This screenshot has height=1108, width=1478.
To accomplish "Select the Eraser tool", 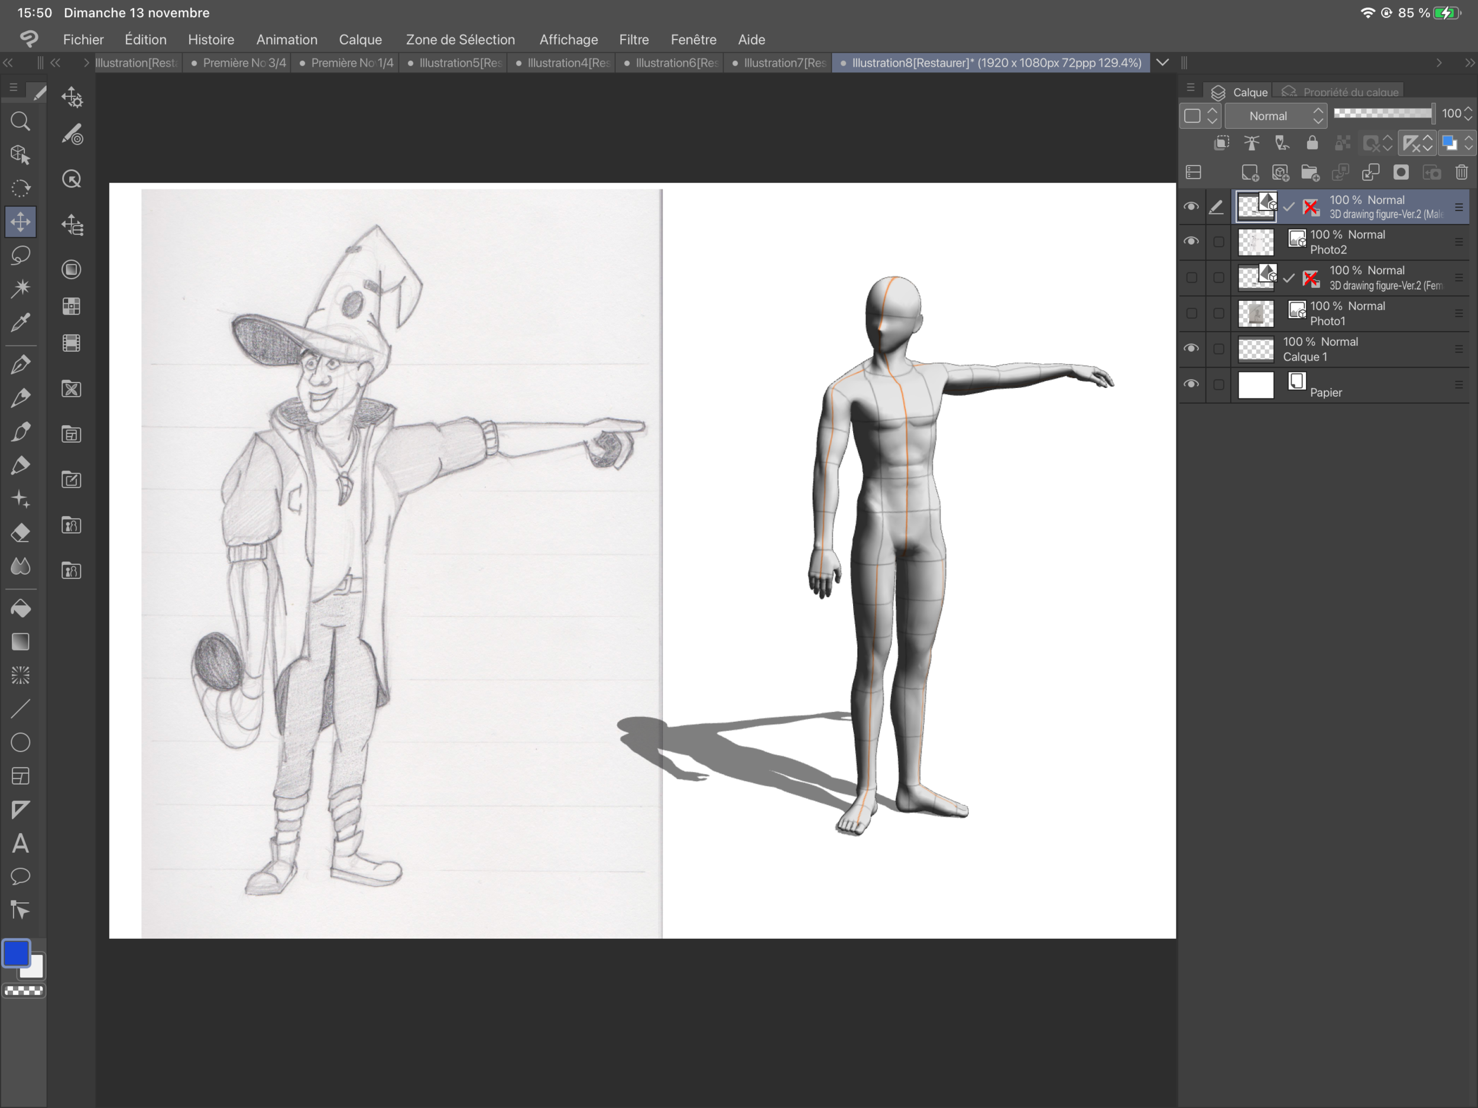I will coord(21,533).
